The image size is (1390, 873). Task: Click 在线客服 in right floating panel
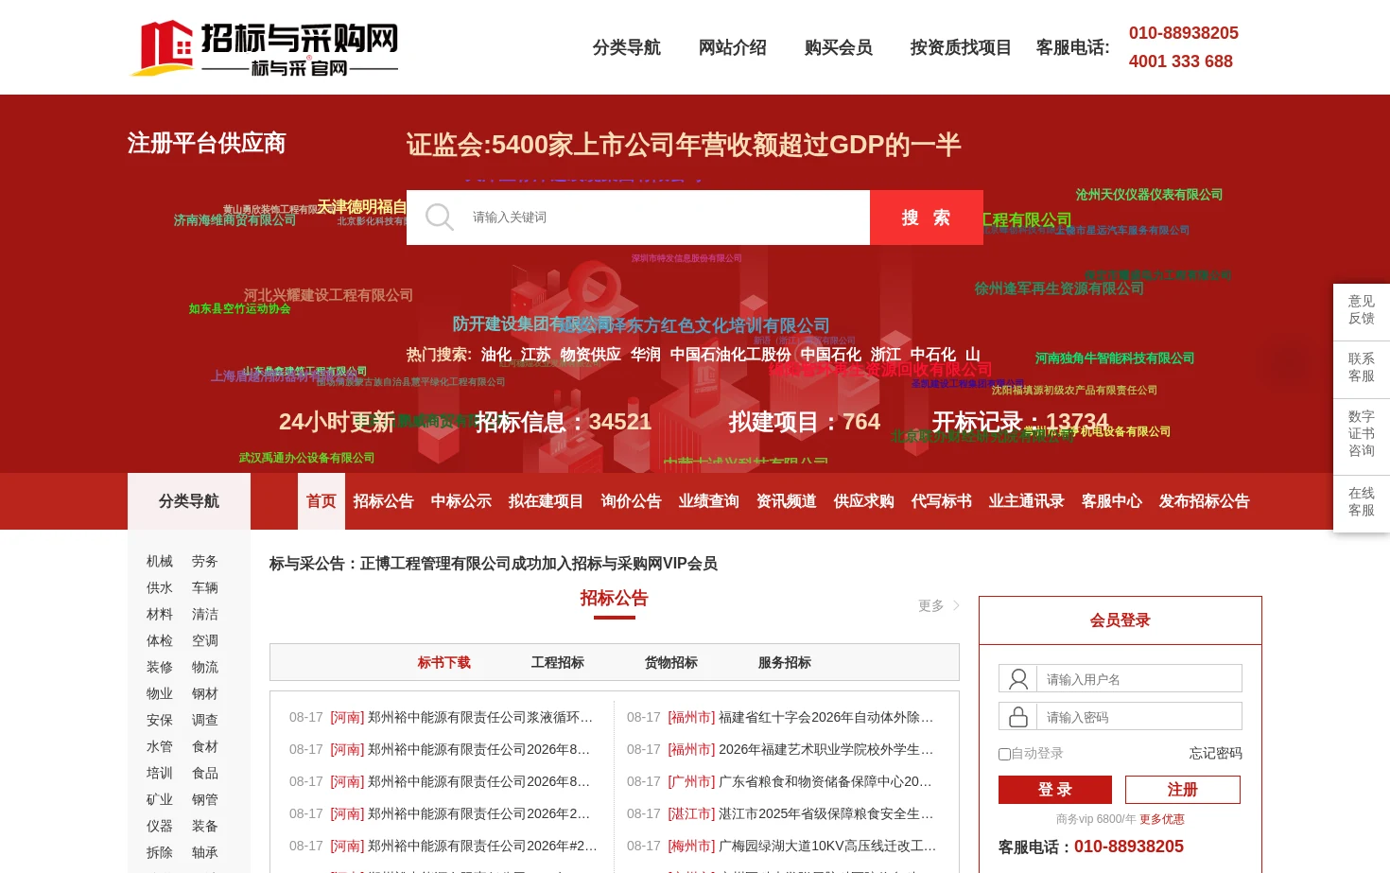pos(1362,502)
